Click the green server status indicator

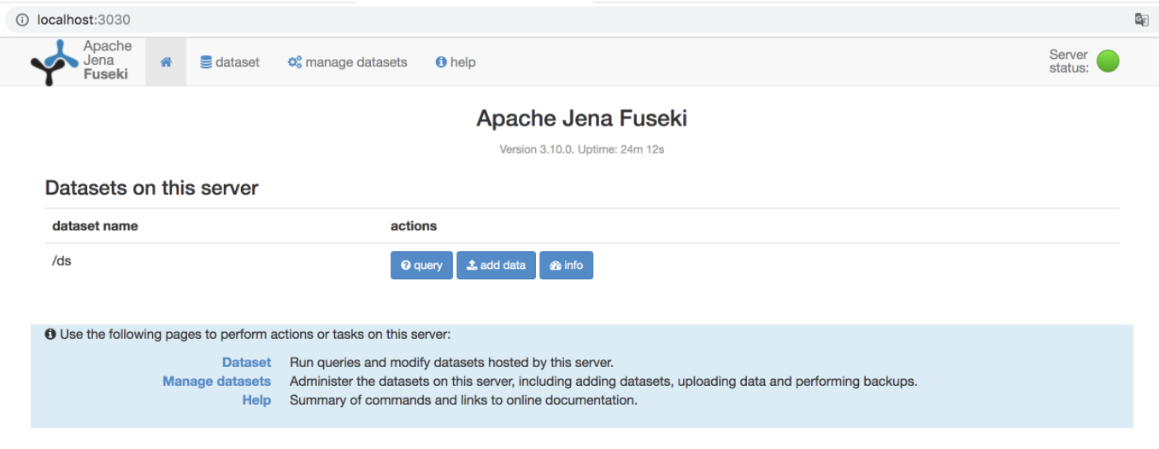[x=1108, y=61]
